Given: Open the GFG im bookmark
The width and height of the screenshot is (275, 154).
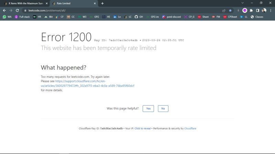Looking at the screenshot, I should (153, 17).
